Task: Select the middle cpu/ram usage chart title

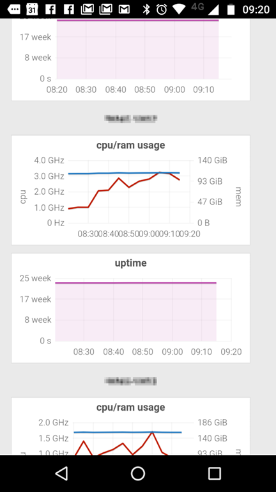Action: pos(130,145)
